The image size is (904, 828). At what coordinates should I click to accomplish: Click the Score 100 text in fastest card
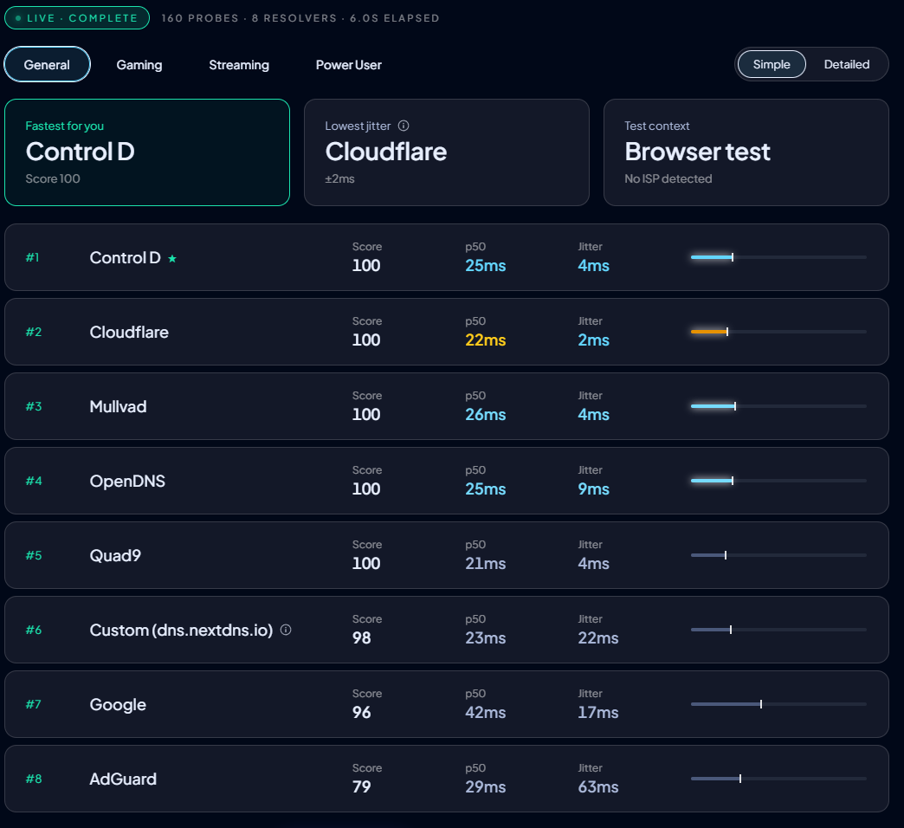coord(53,178)
